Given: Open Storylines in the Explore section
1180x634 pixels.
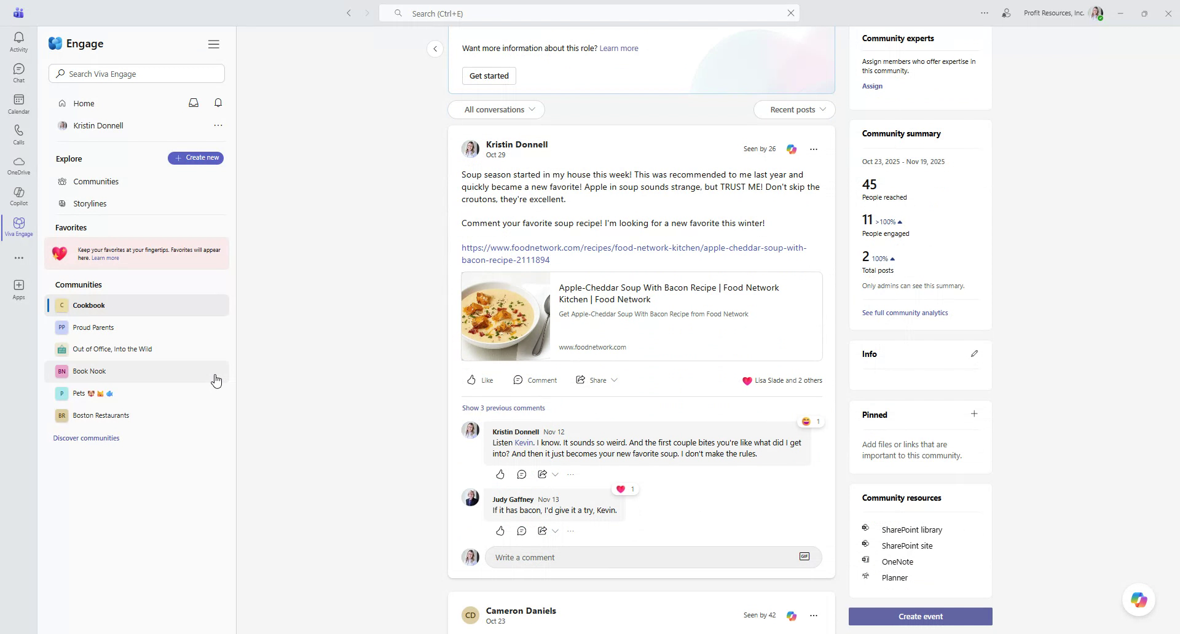Looking at the screenshot, I should [x=90, y=203].
